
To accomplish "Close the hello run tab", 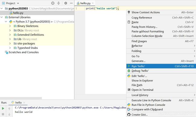I will [x=24, y=103].
